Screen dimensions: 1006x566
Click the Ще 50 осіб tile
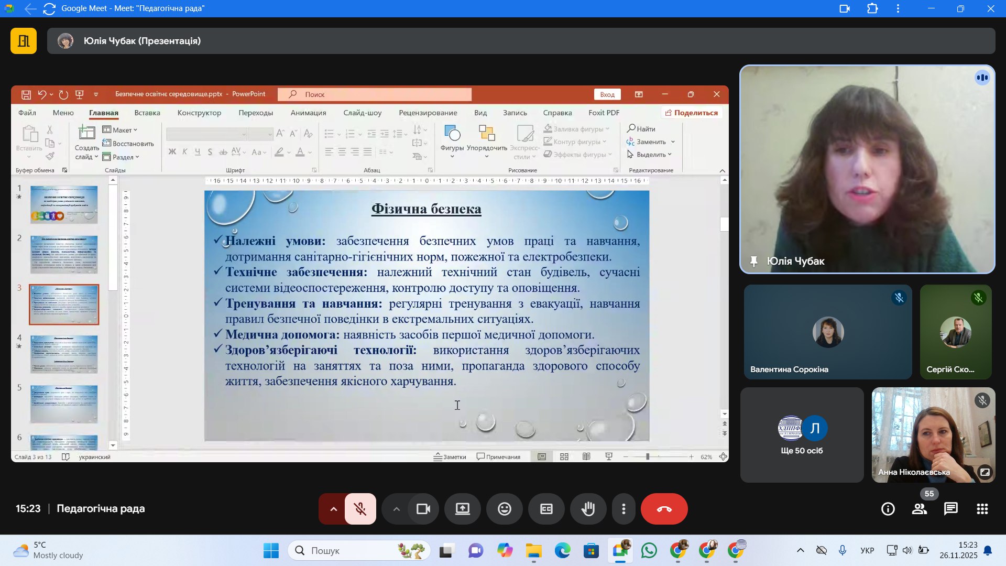802,435
